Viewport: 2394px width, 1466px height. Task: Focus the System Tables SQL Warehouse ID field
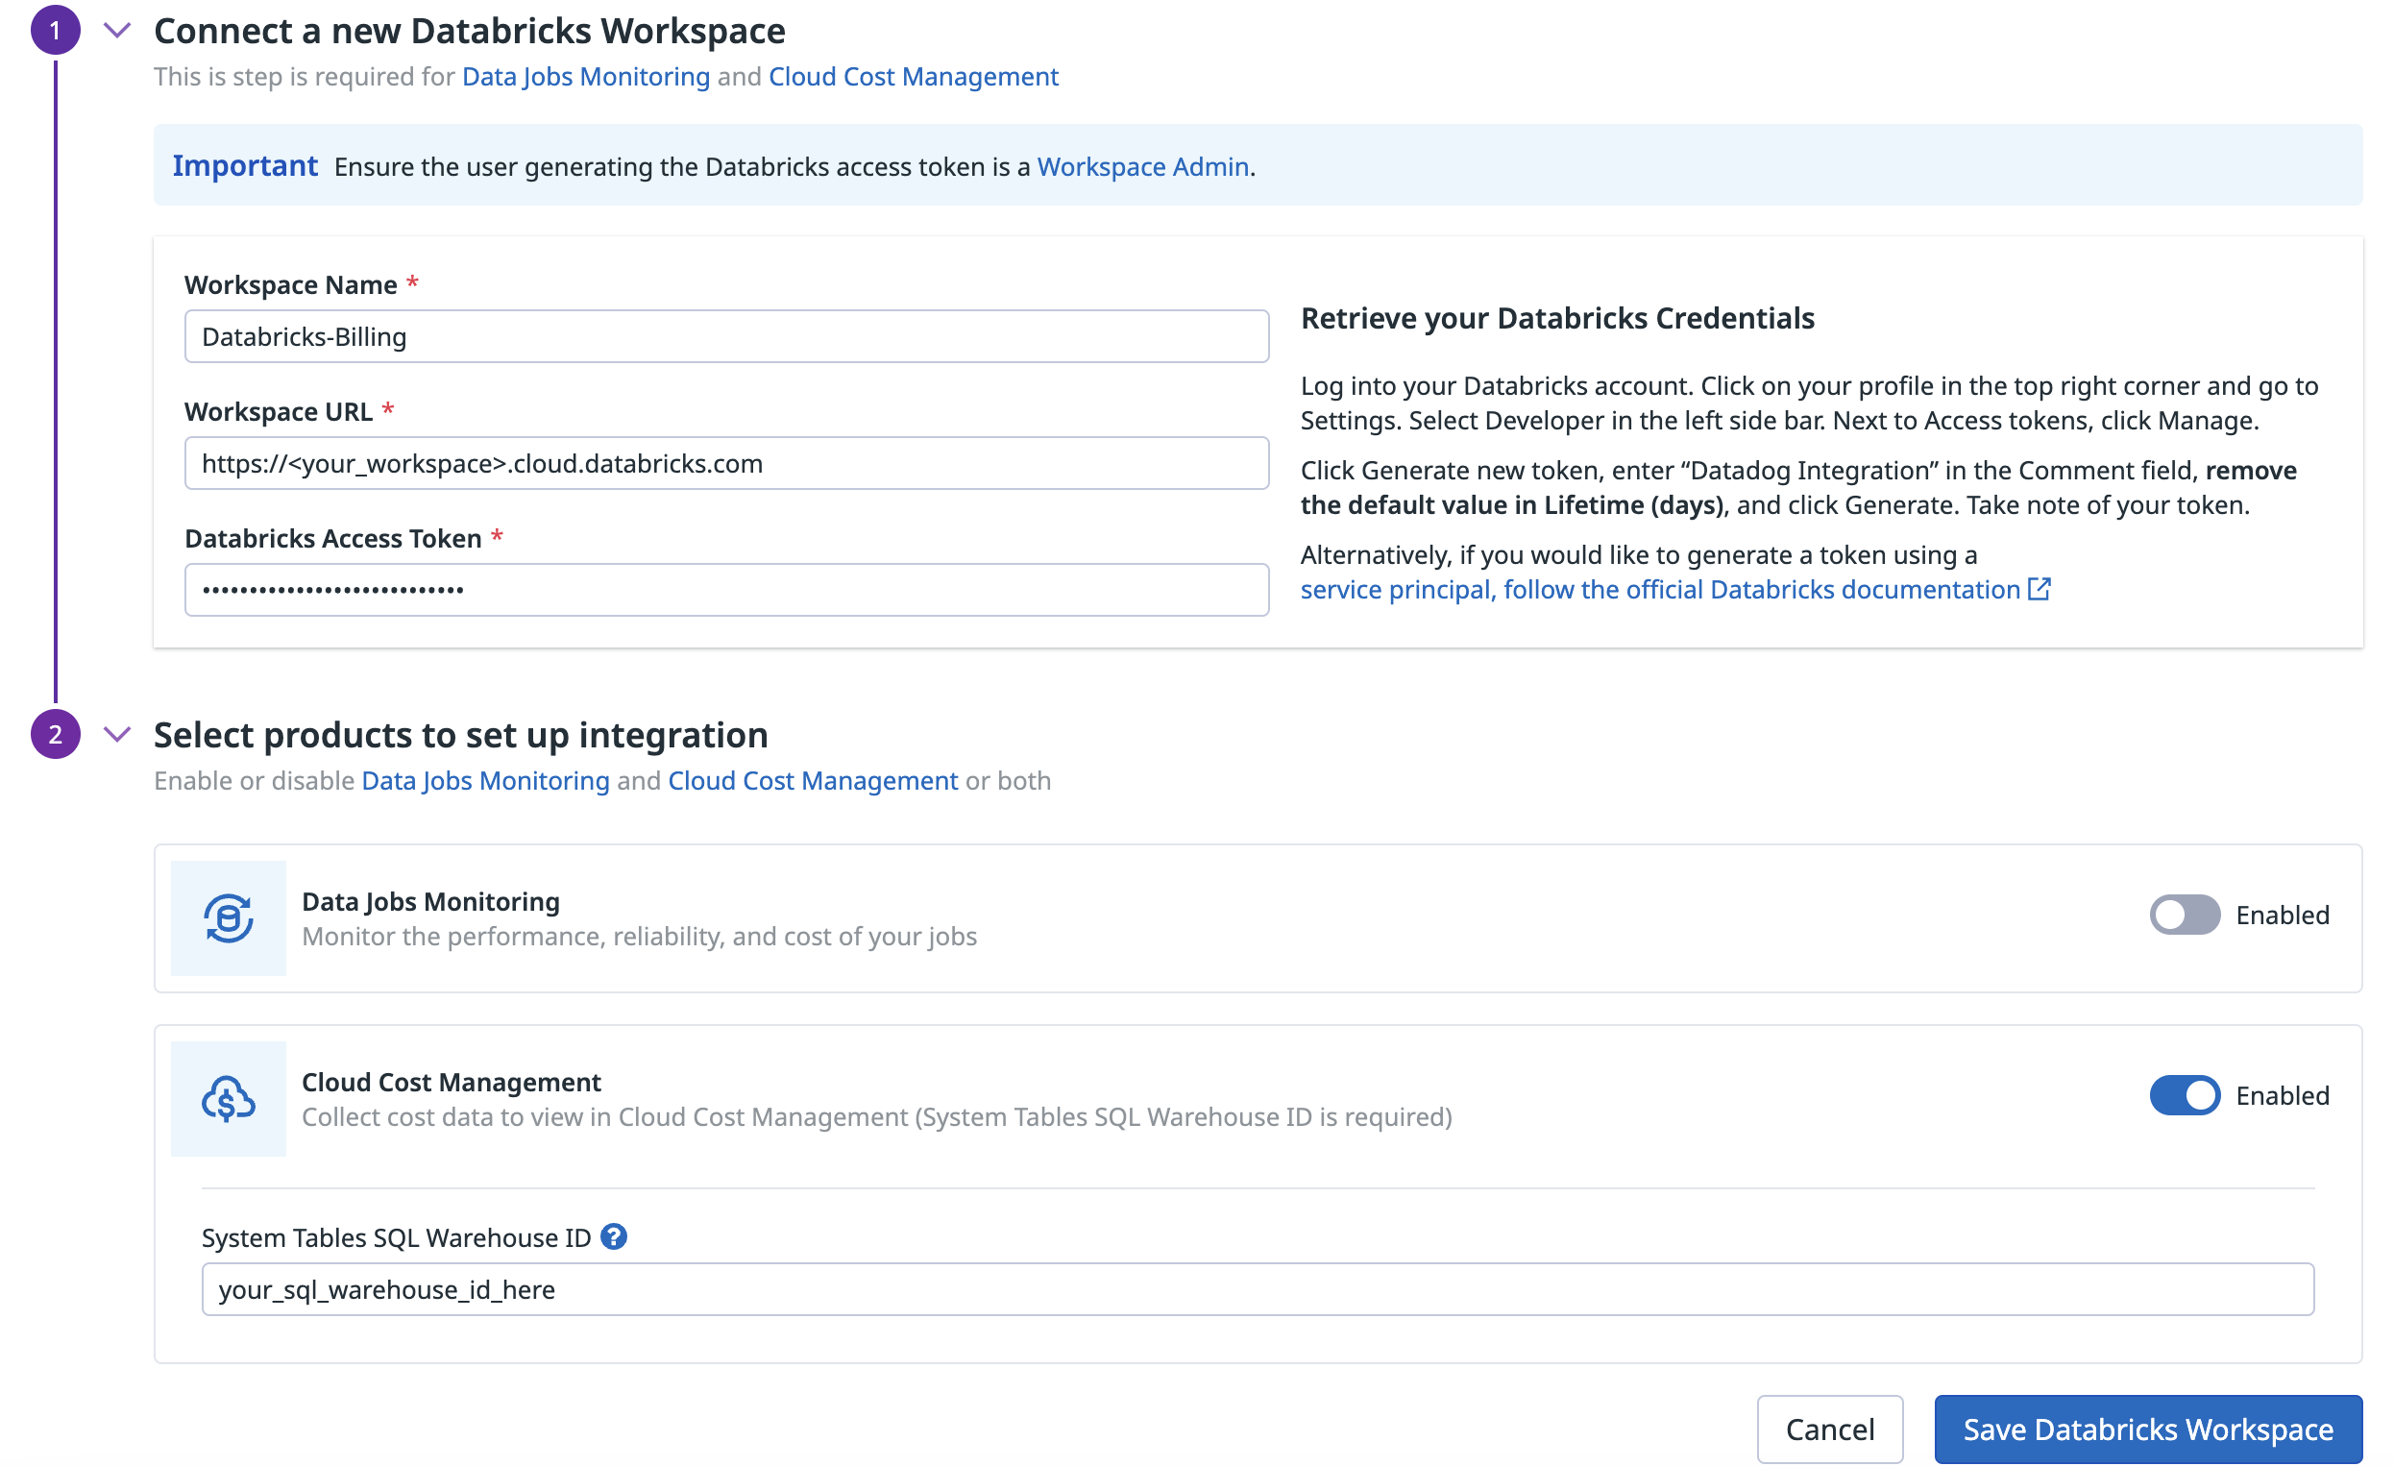(1258, 1289)
